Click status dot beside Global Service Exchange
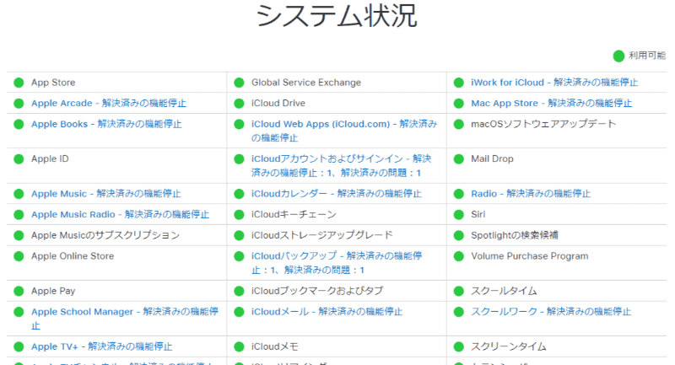The width and height of the screenshot is (675, 365). point(239,83)
